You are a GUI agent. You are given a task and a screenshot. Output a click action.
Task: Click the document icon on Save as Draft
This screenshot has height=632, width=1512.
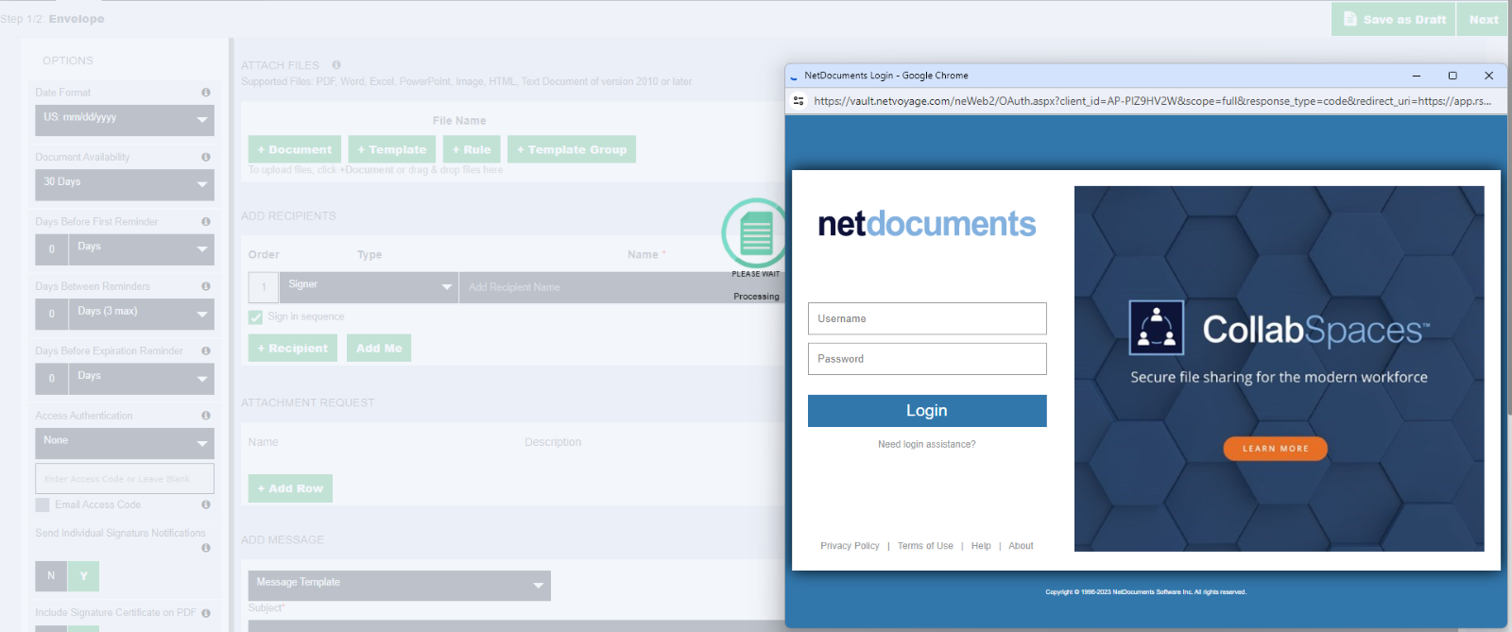1349,19
